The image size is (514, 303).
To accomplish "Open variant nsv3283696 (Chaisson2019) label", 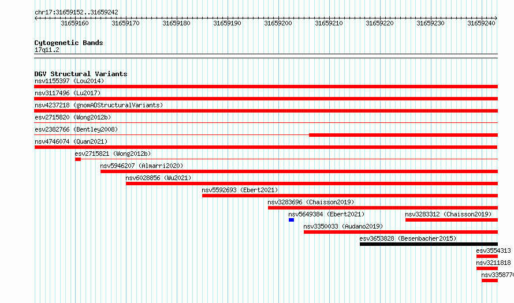I will coord(311,202).
